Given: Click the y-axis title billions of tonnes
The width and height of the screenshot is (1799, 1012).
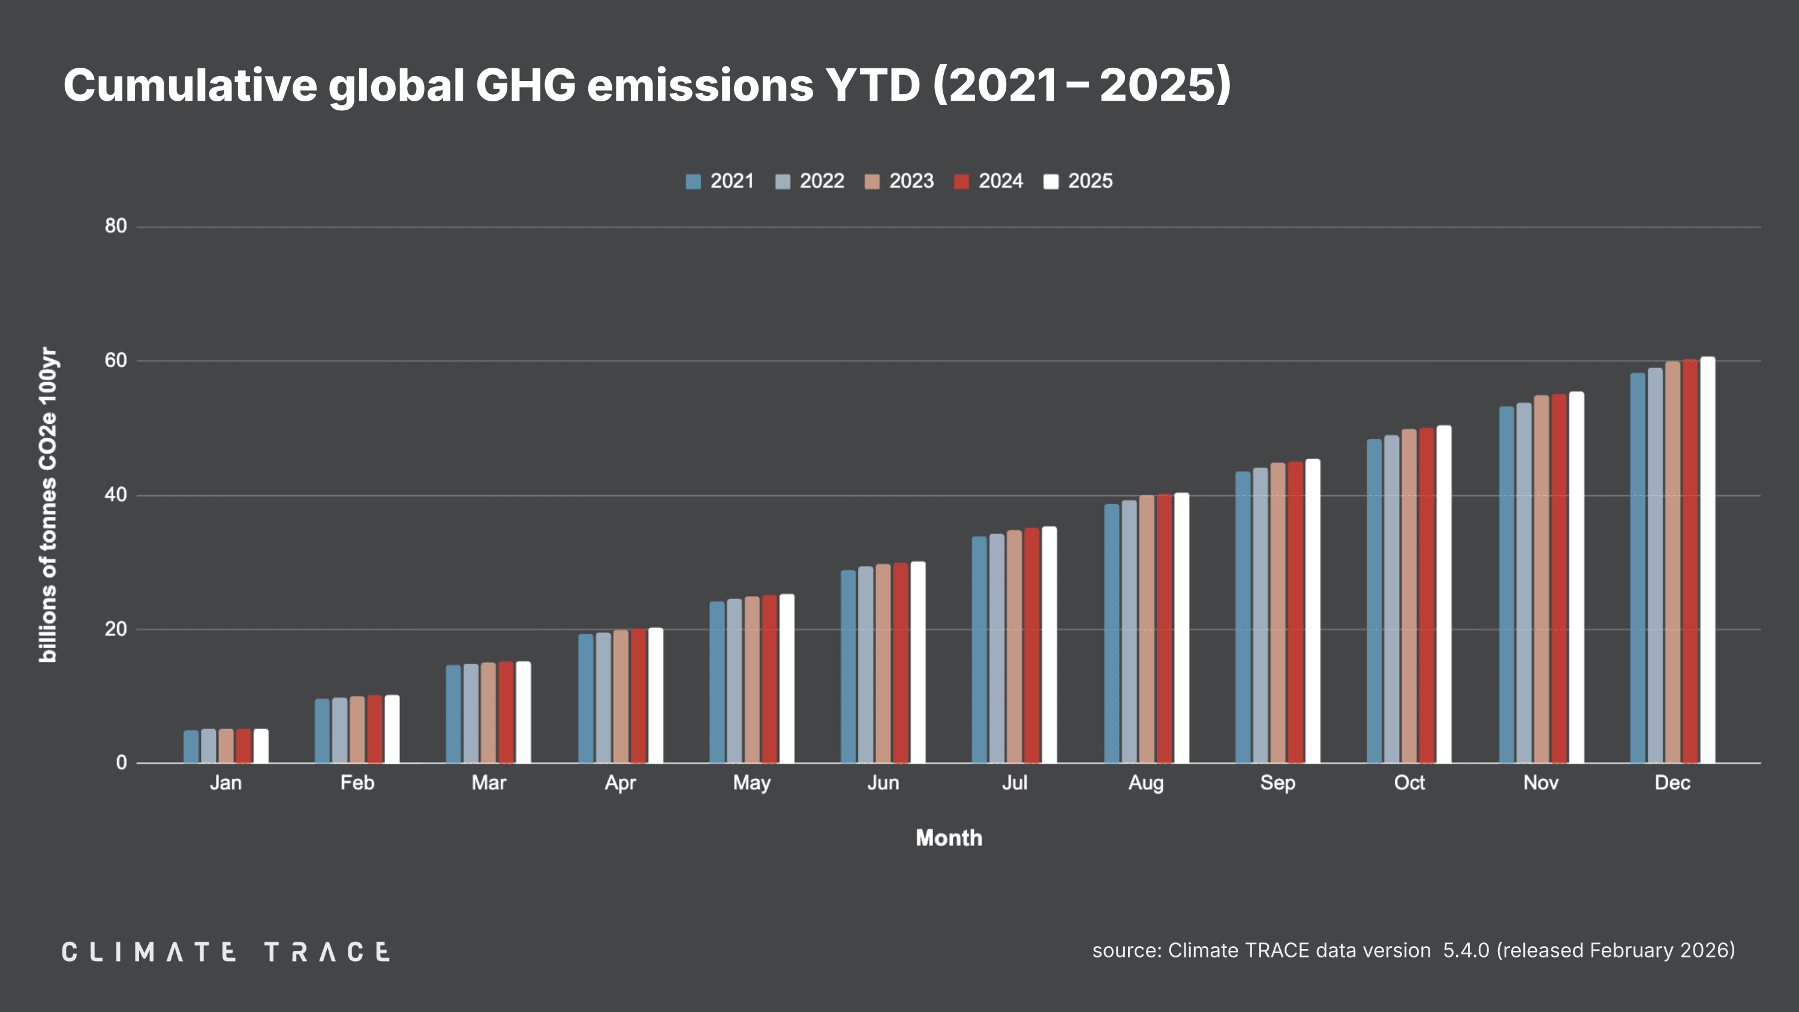Looking at the screenshot, I should coord(47,504).
